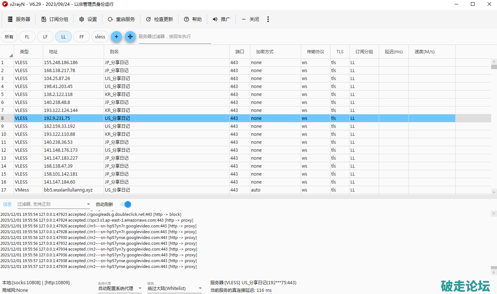Expand the 路由 routing Whitelist dropdown
The width and height of the screenshot is (497, 294).
200,289
